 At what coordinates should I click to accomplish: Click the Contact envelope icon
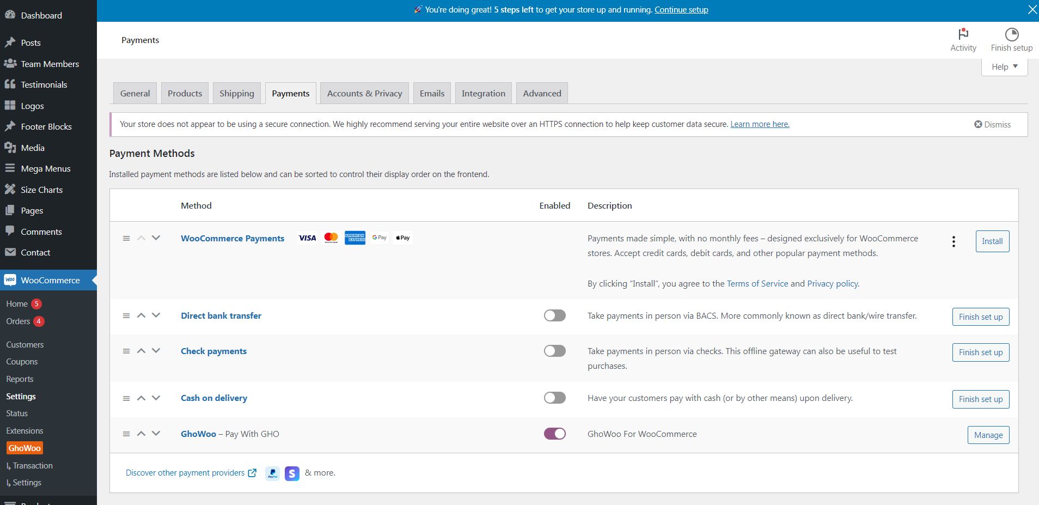click(10, 252)
